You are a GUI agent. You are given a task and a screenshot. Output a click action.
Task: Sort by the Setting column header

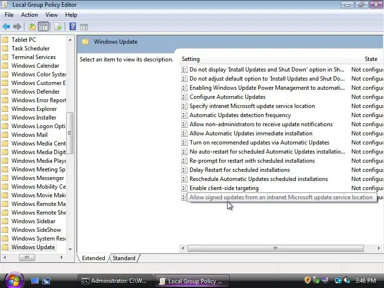[x=263, y=59]
